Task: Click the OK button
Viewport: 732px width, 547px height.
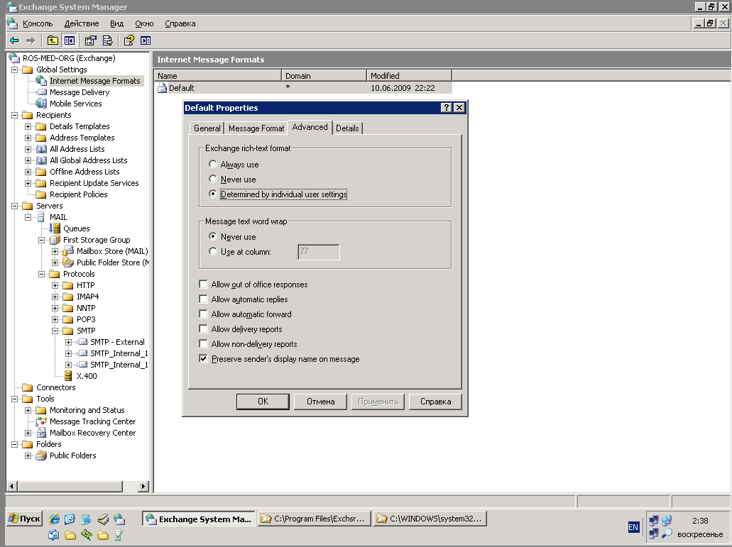Action: pyautogui.click(x=263, y=402)
